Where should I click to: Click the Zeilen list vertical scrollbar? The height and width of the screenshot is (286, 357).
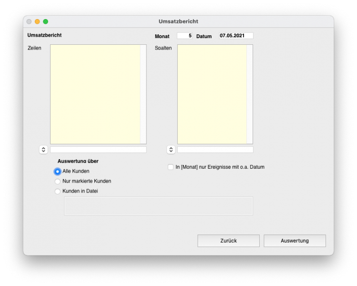pyautogui.click(x=143, y=94)
